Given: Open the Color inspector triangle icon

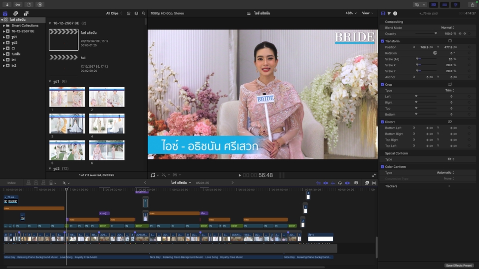Looking at the screenshot, I should click(x=389, y=13).
